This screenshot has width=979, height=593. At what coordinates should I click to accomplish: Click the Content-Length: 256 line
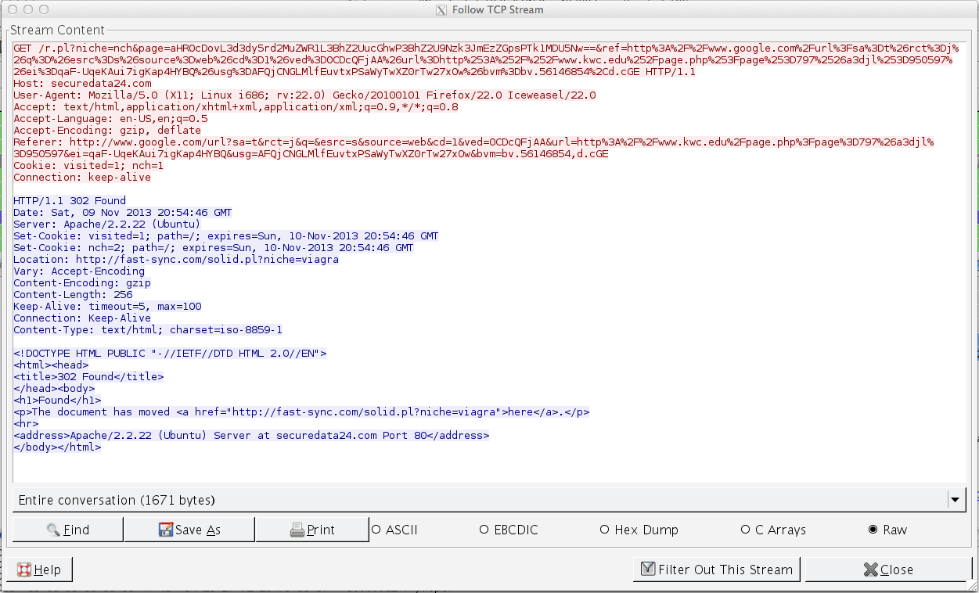[x=73, y=295]
